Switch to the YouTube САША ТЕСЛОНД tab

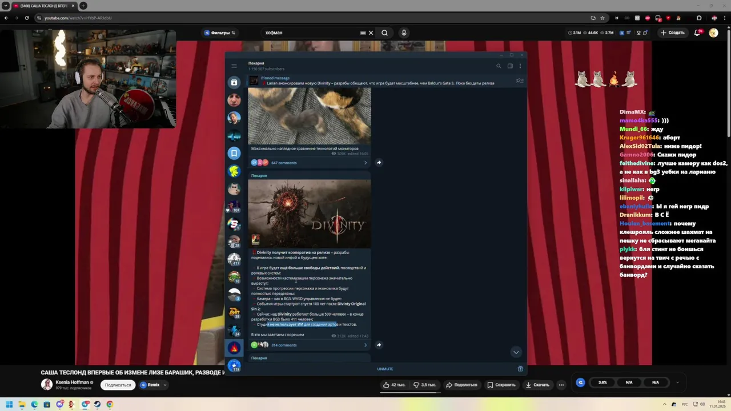45,6
